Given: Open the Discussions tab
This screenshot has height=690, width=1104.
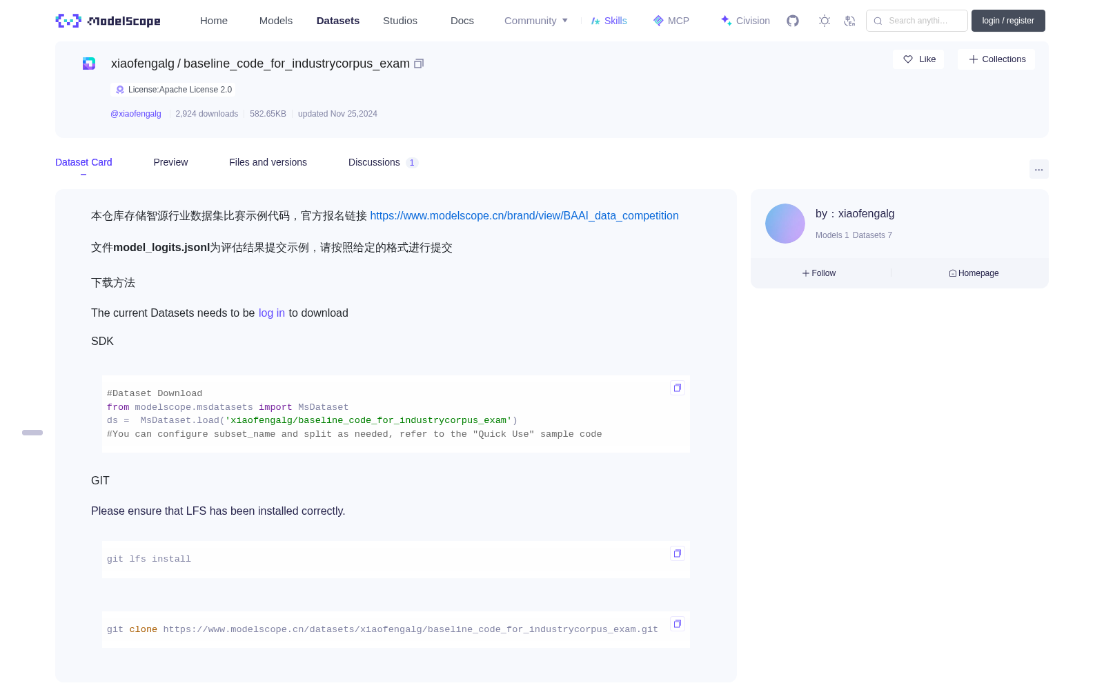Looking at the screenshot, I should click(383, 162).
